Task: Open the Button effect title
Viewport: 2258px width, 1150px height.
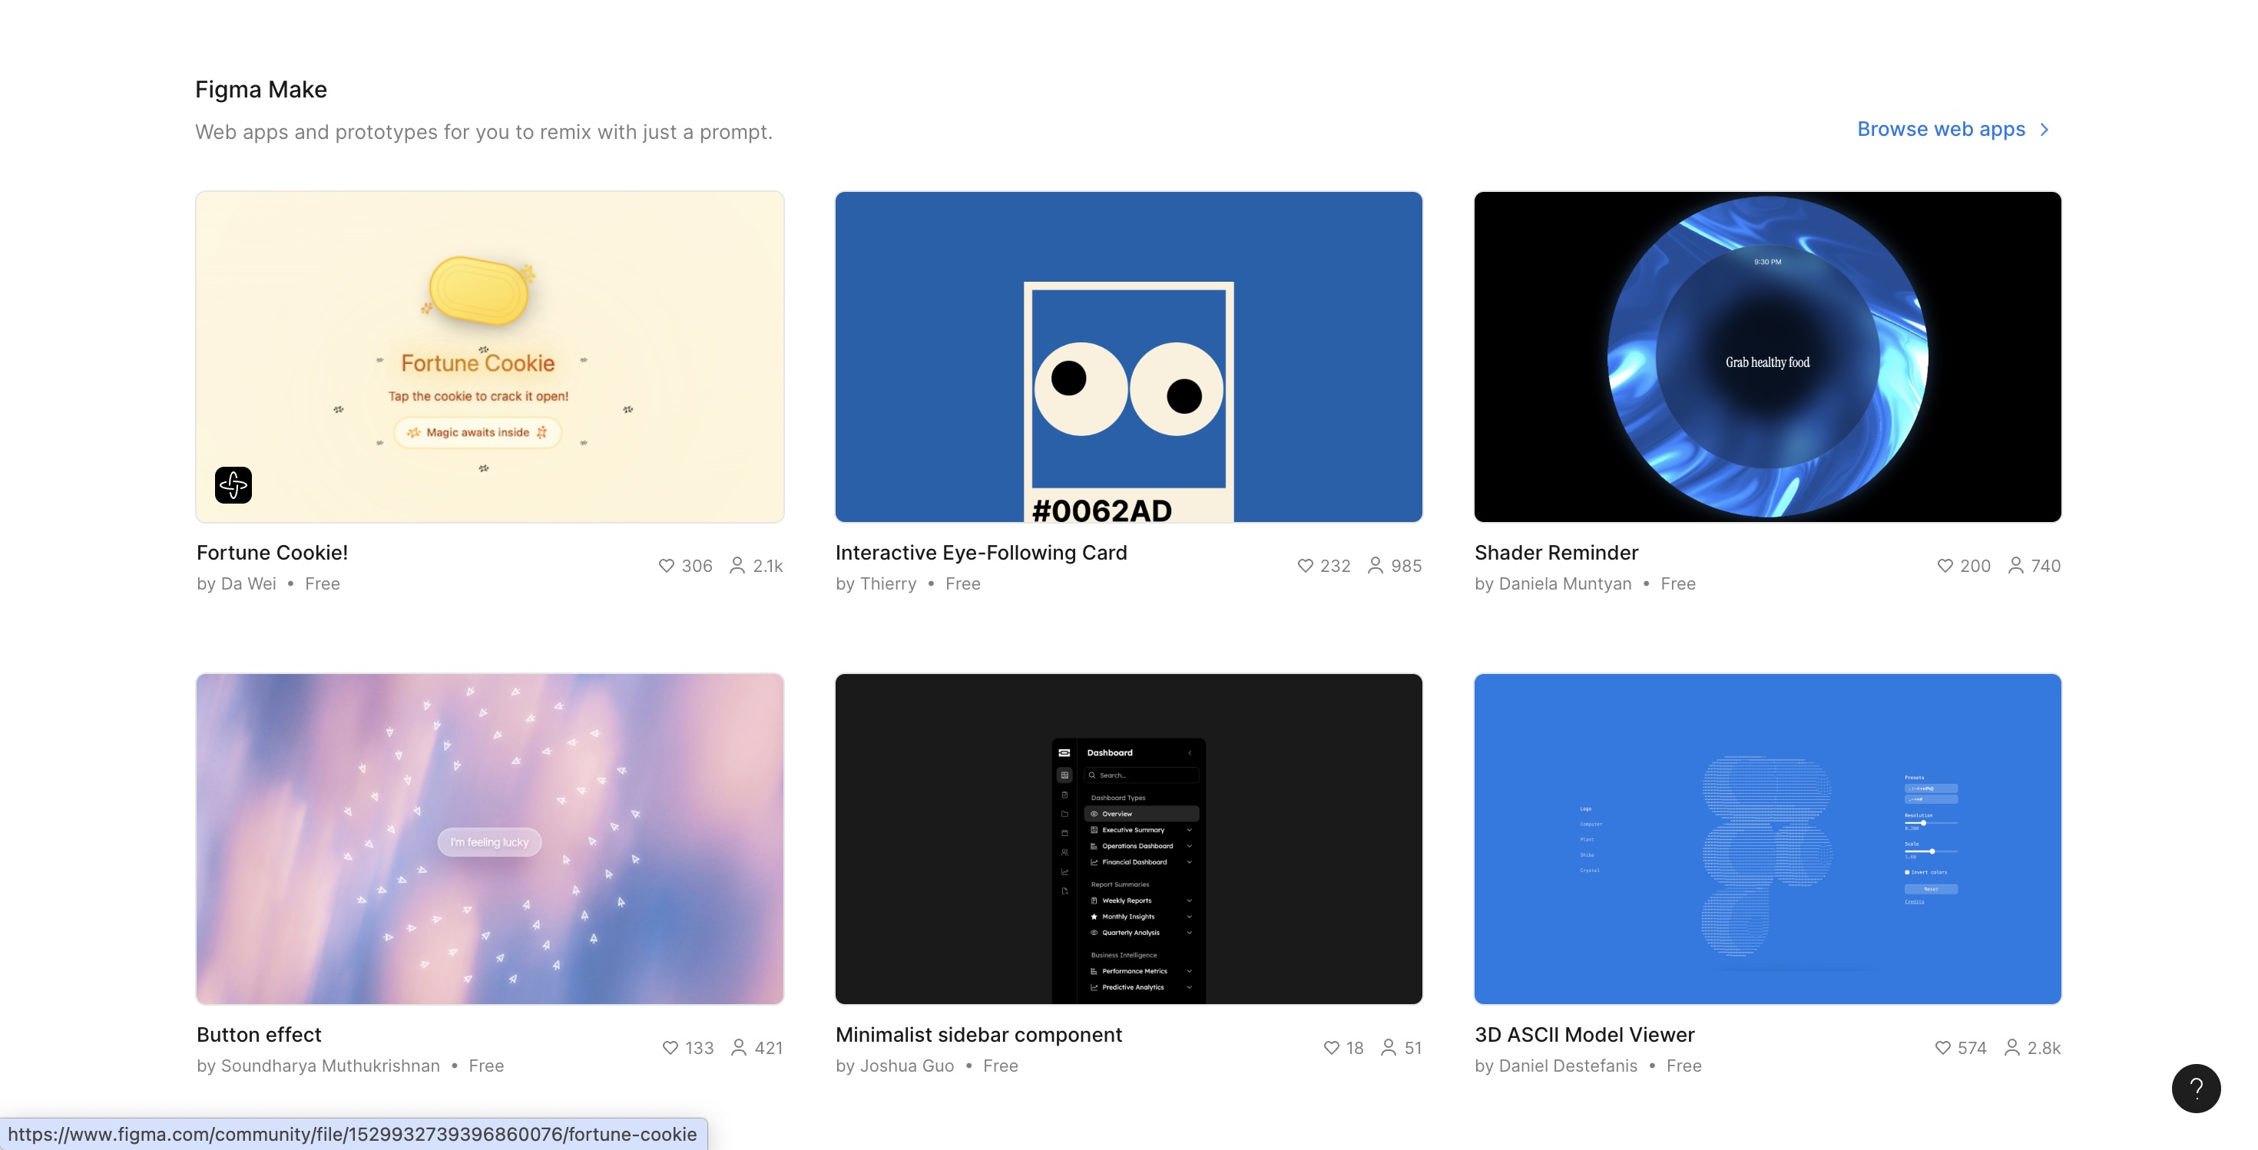Action: point(259,1034)
